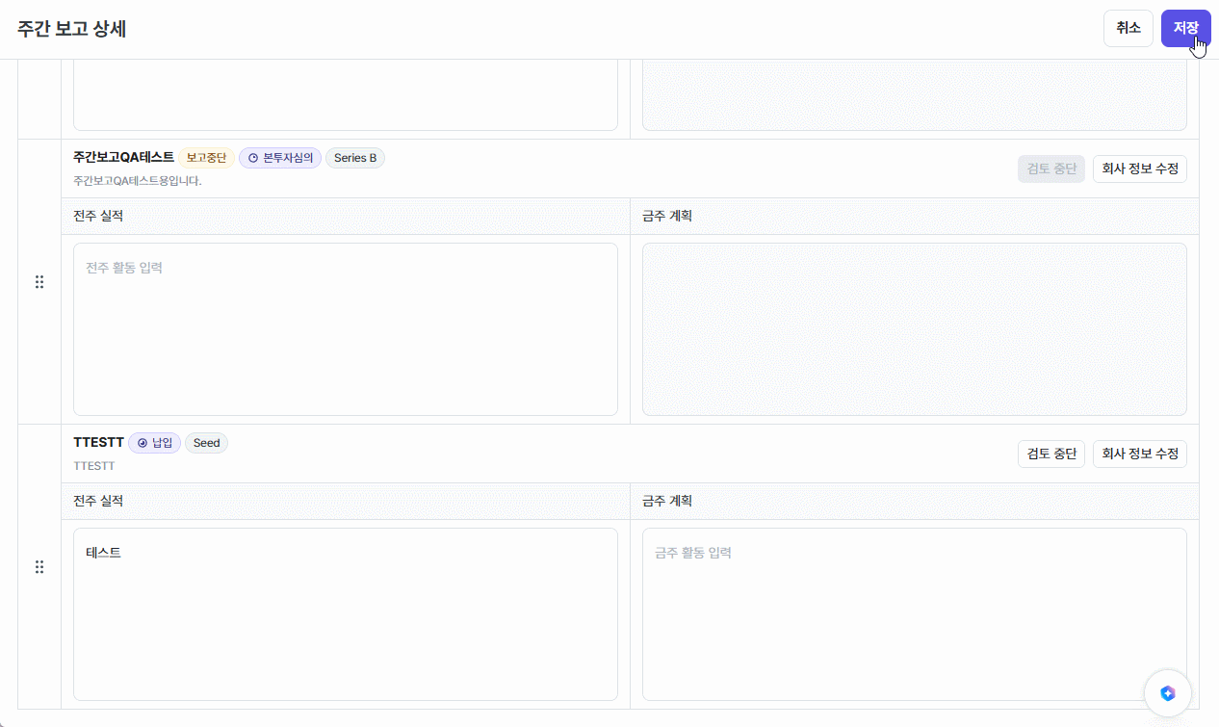Click the Seed badge
1219x727 pixels.
(x=206, y=443)
